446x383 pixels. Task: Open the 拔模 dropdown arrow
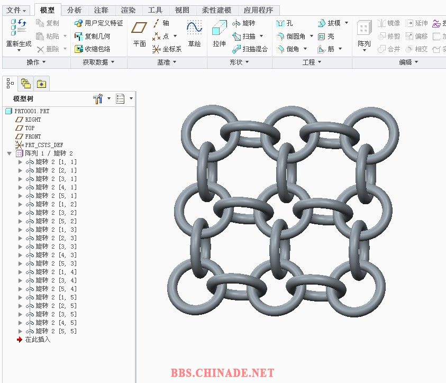point(347,23)
